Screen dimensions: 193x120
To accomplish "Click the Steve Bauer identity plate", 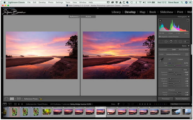I will point(14,12).
